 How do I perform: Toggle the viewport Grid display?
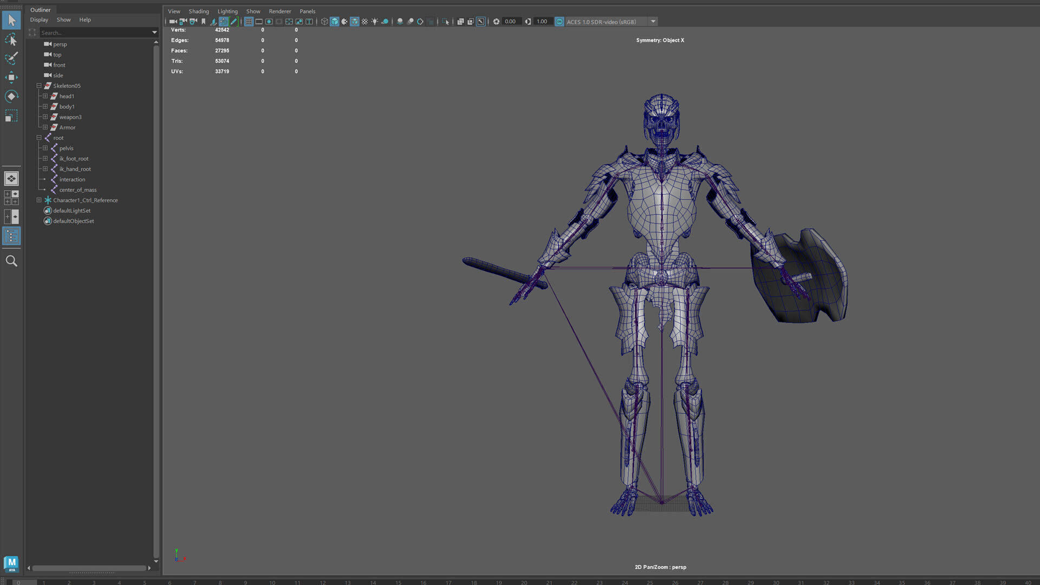pyautogui.click(x=249, y=22)
